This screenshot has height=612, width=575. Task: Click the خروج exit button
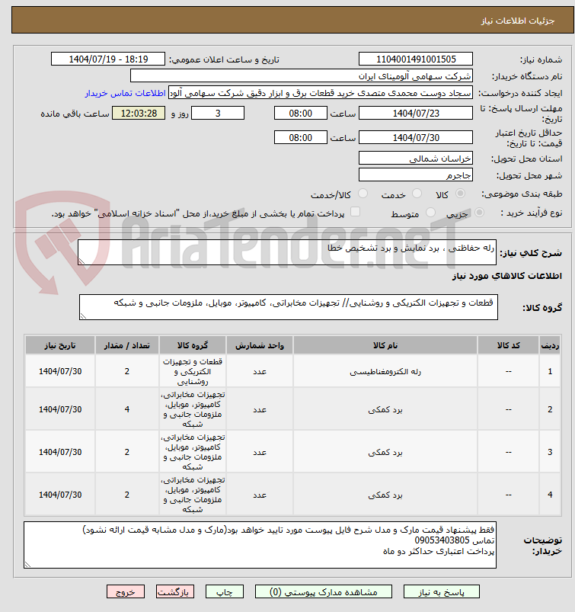pyautogui.click(x=126, y=591)
